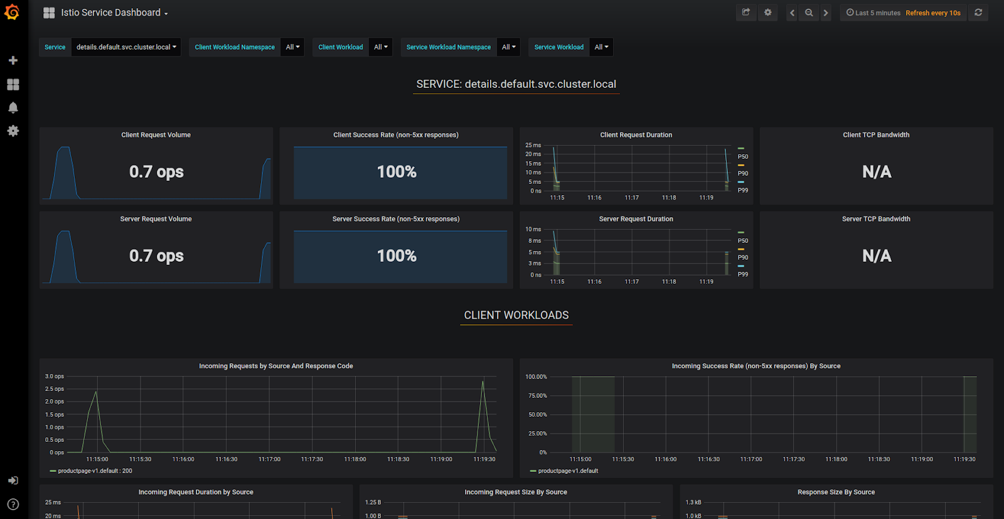The height and width of the screenshot is (519, 1004).
Task: Open the Service Workload All dropdown
Action: pyautogui.click(x=601, y=47)
